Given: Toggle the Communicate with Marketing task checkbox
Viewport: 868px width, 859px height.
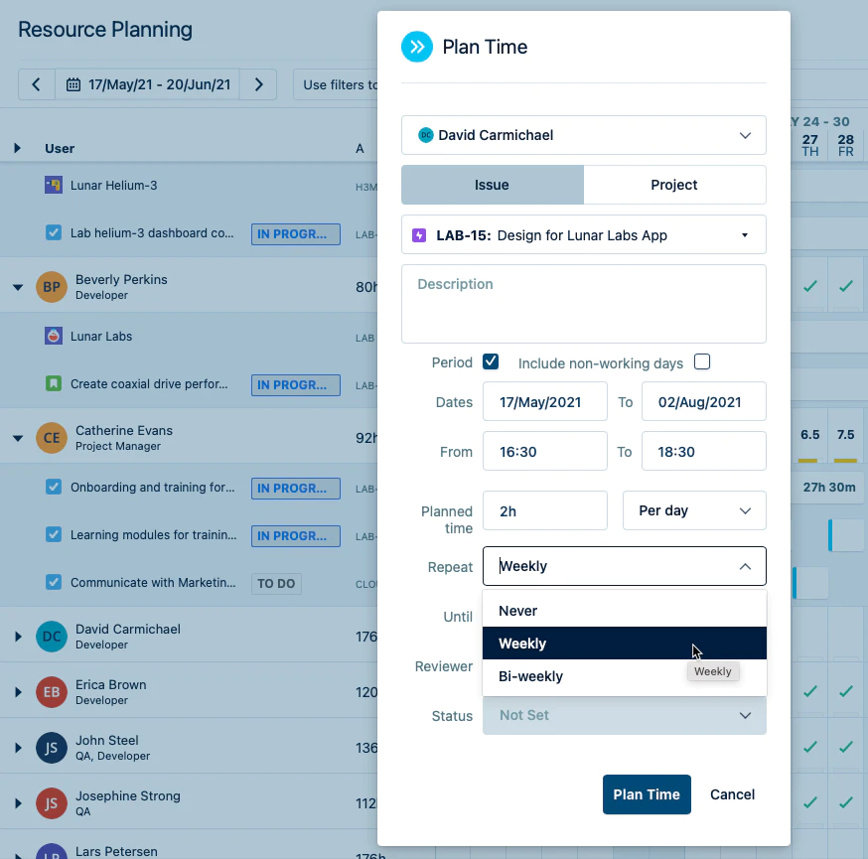Looking at the screenshot, I should 54,582.
